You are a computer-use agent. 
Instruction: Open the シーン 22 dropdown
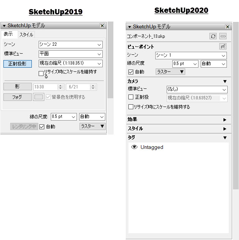click(70, 45)
